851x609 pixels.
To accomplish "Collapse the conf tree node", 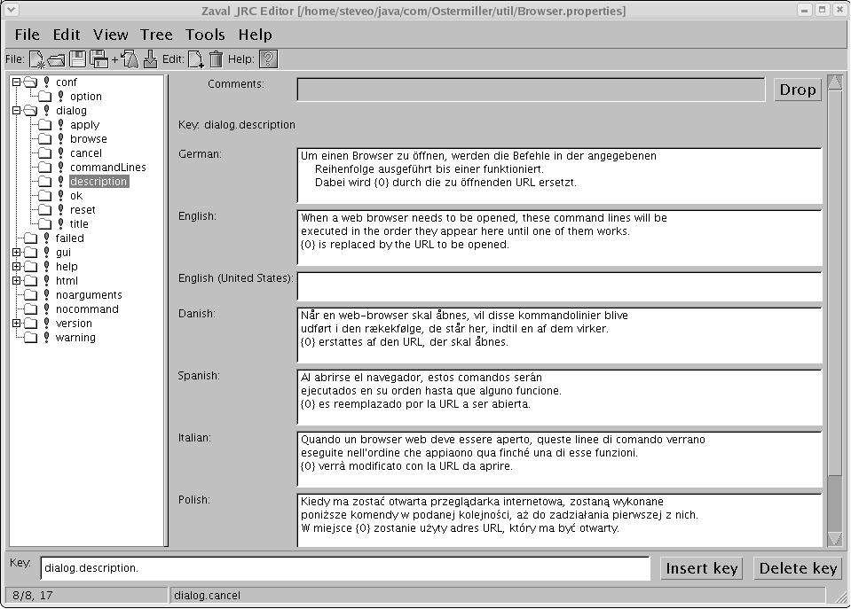I will [16, 82].
